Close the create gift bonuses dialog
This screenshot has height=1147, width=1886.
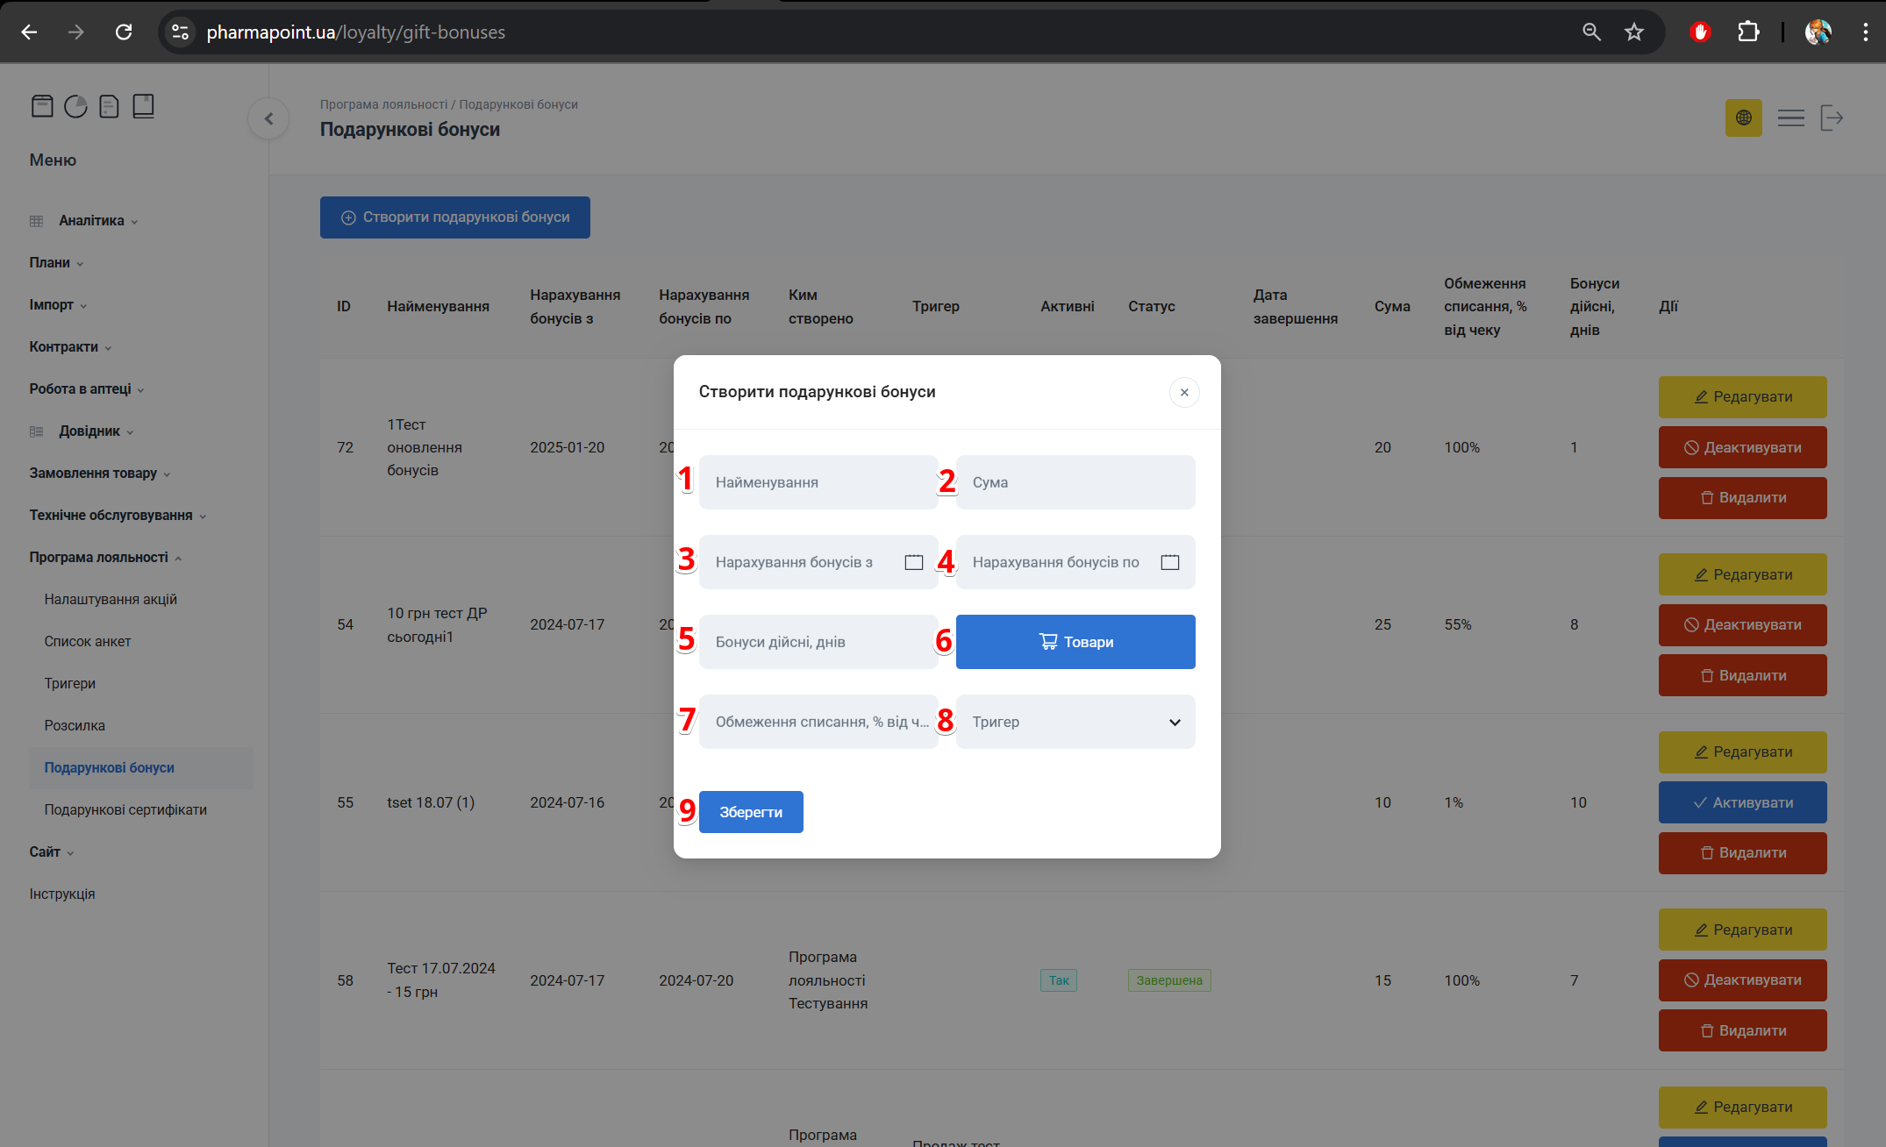click(1184, 392)
